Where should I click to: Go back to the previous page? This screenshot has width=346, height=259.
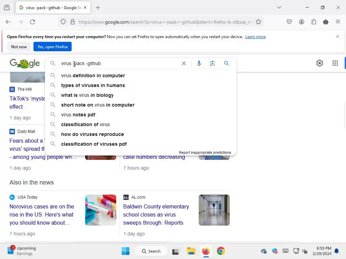[8, 22]
